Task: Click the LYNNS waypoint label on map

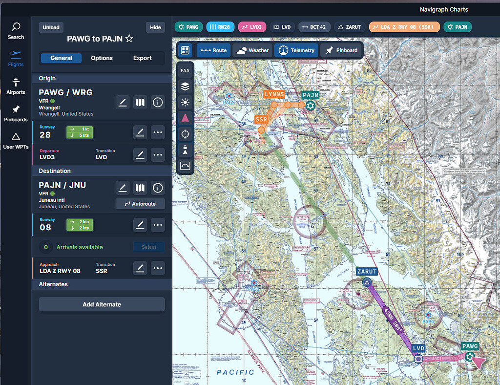Action: click(x=274, y=94)
